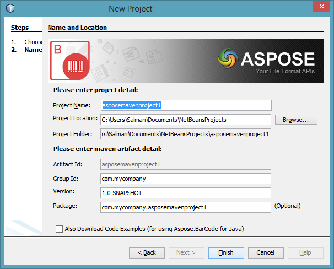Click the Artifact Id field
Screen dimensions: 334x269
pyautogui.click(x=186, y=164)
